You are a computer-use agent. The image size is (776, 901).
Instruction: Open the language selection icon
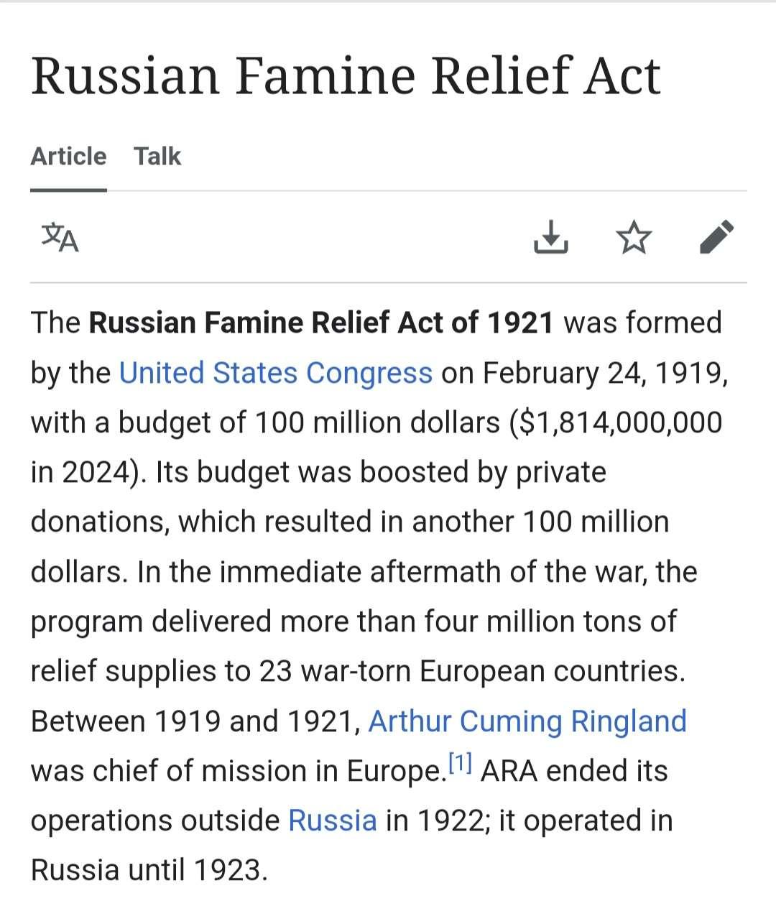tap(60, 238)
